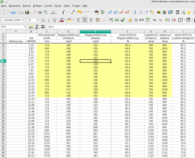The image size is (195, 158).
Task: Toggle Italic formatting
Action: [x=49, y=20]
